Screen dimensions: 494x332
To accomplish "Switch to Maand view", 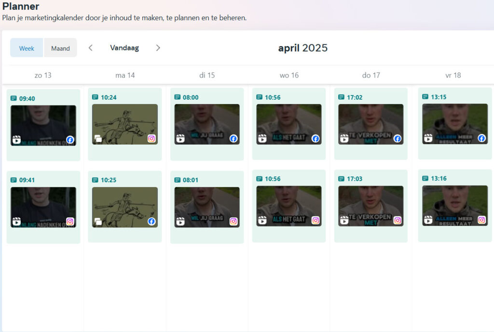I will click(x=60, y=48).
